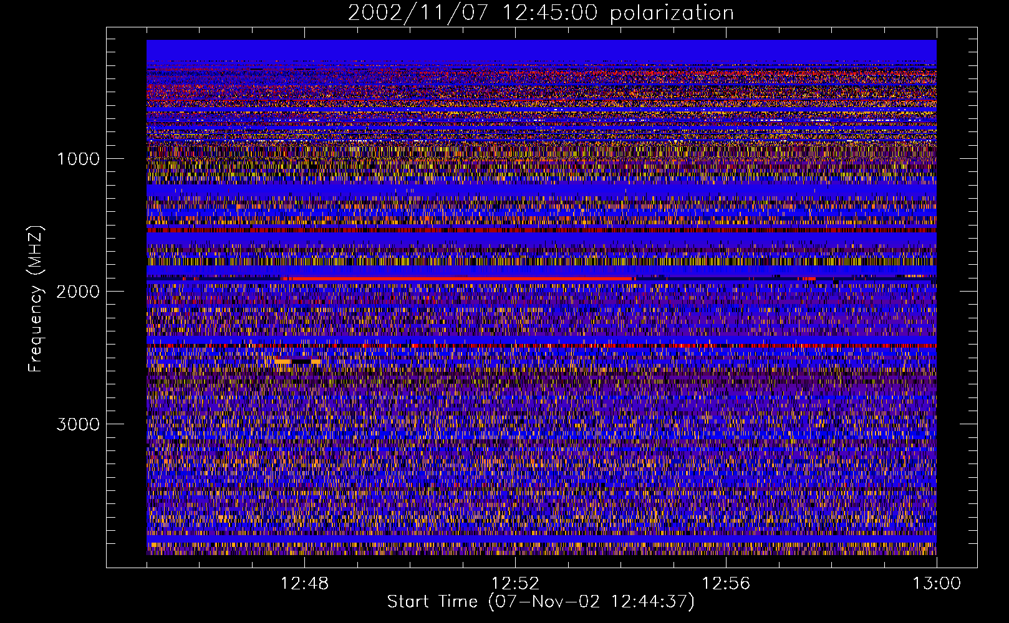Click the plot title '2002/11/07 12:45:00 polarization'
Screen dimensions: 1009x623
click(541, 13)
